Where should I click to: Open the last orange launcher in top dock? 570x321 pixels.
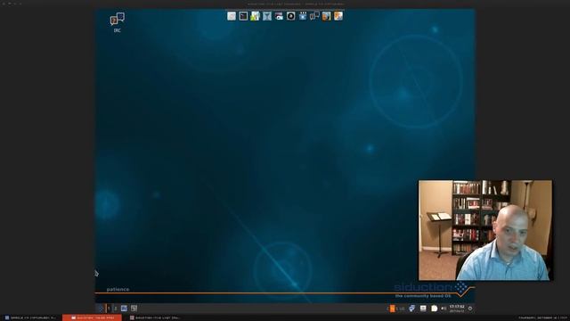[338, 16]
